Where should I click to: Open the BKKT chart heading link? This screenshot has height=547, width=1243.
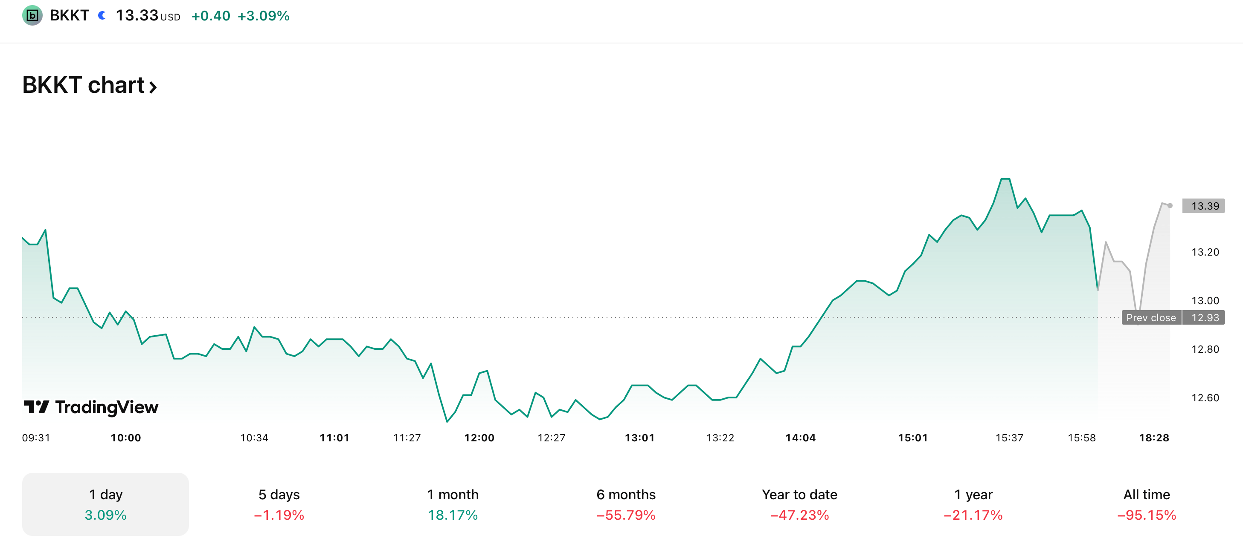click(x=84, y=85)
